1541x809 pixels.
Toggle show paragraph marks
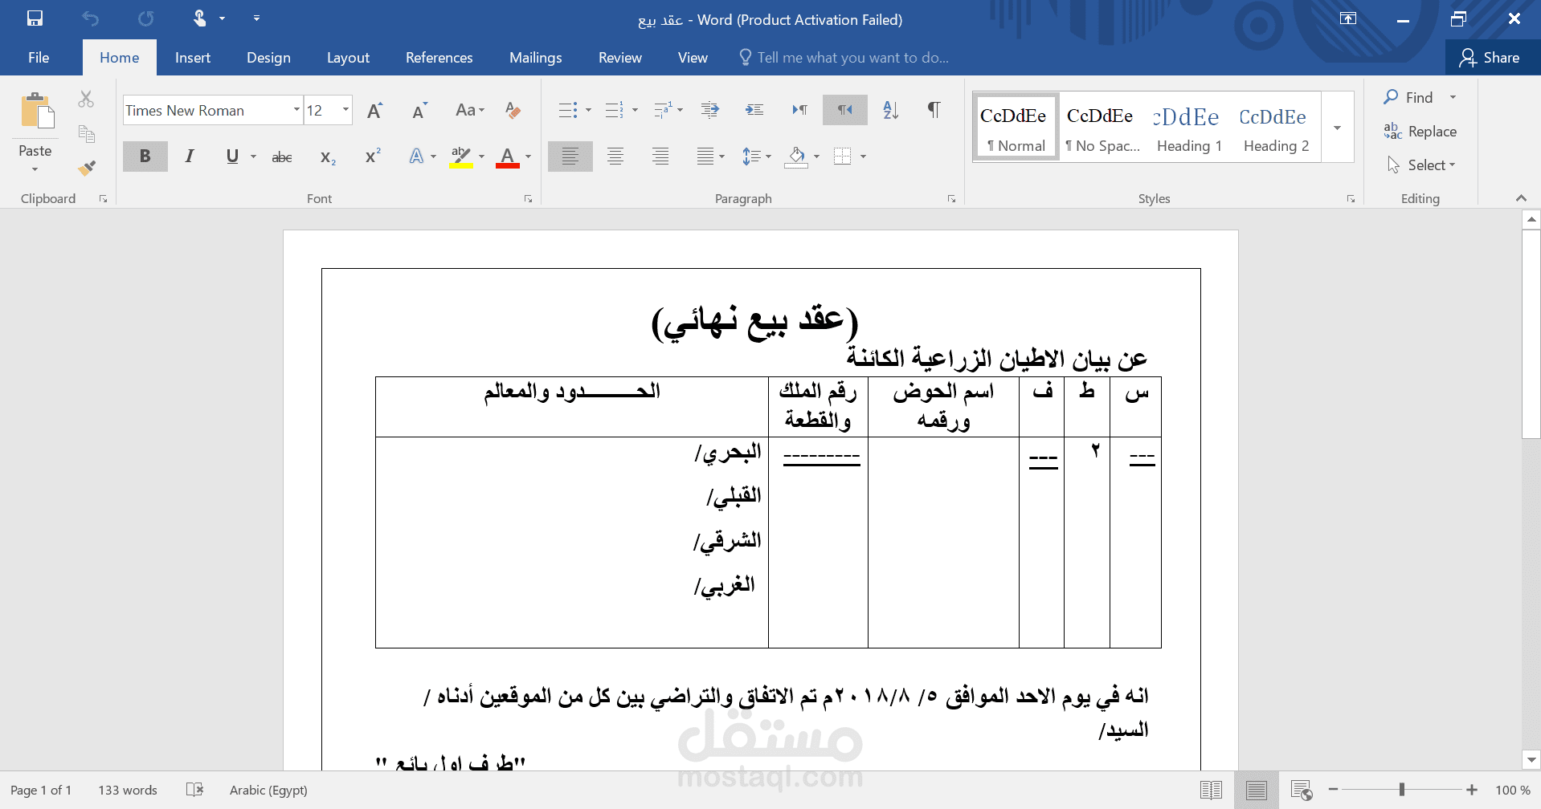pos(934,110)
